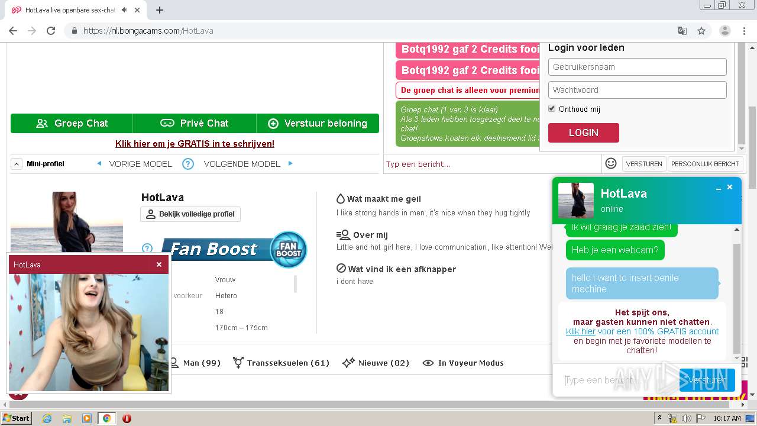Minimize the HotLava chat widget
This screenshot has width=757, height=426.
719,188
